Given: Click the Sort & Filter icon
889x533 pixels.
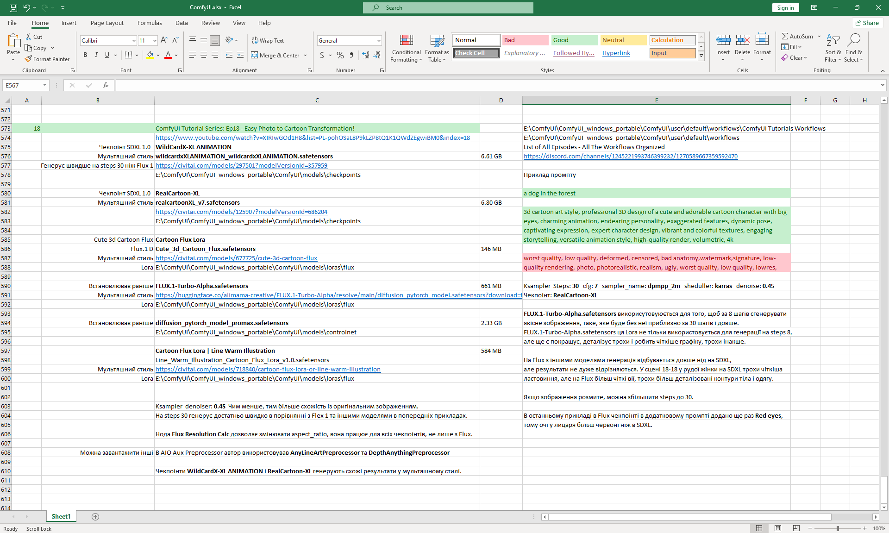Looking at the screenshot, I should [833, 41].
